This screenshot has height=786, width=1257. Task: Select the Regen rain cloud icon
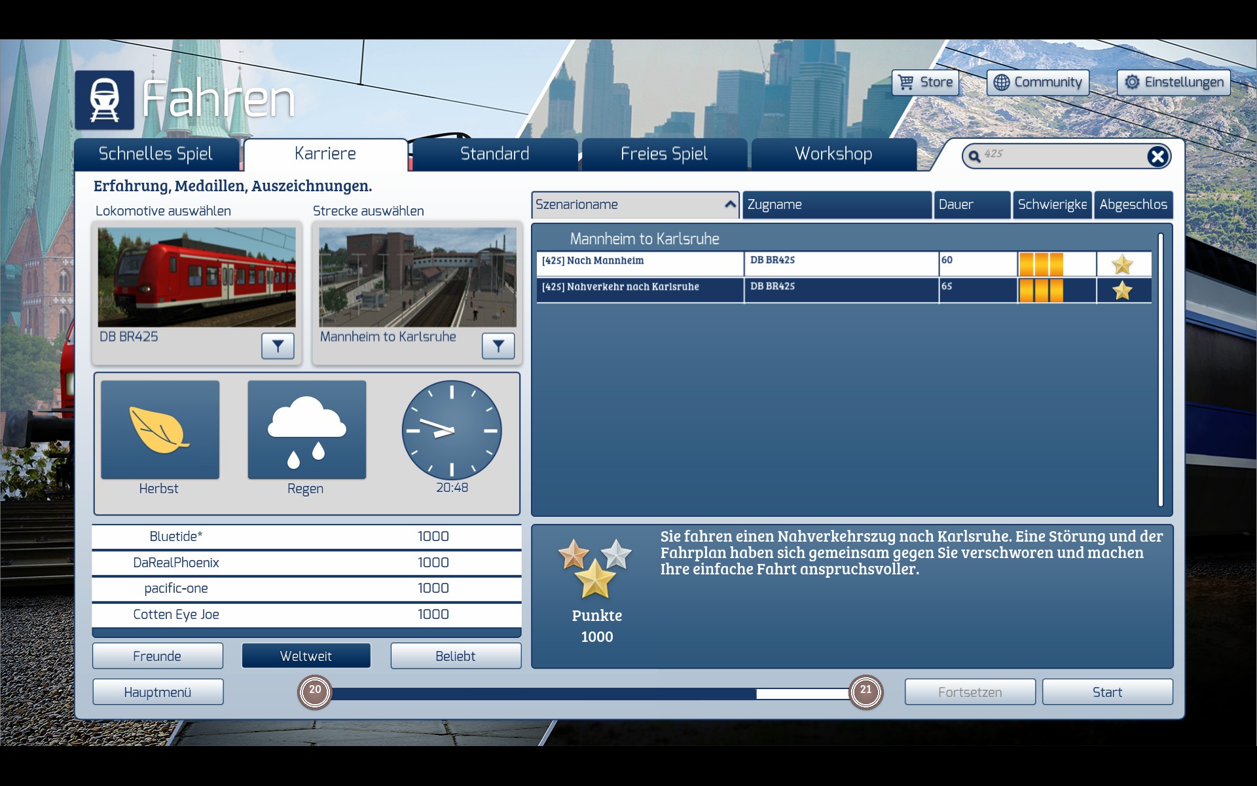point(306,430)
